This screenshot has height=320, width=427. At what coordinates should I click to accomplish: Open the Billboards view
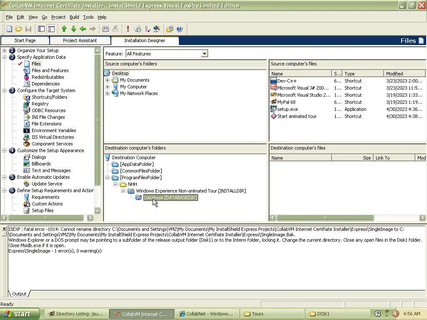click(41, 164)
